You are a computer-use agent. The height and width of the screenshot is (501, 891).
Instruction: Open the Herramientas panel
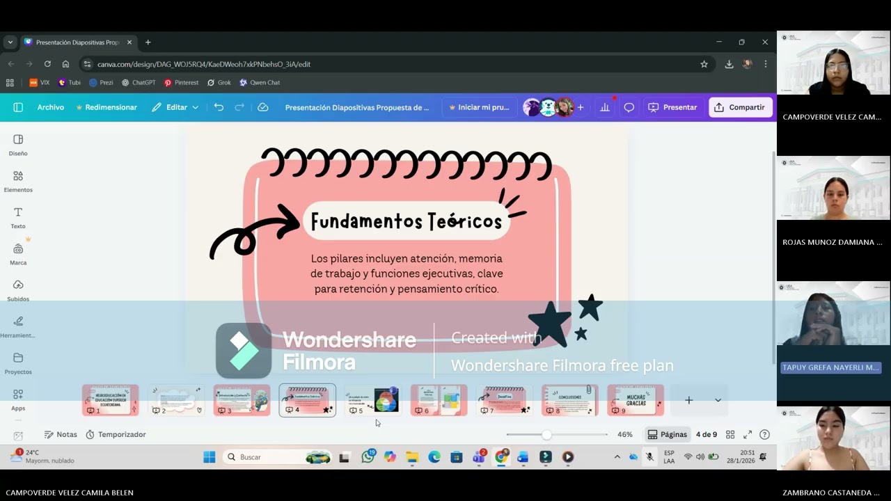18,326
